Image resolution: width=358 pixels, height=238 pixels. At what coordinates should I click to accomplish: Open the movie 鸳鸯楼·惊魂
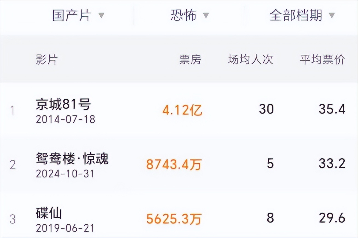(x=72, y=159)
